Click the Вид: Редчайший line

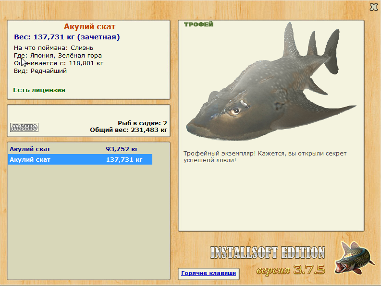click(x=40, y=71)
